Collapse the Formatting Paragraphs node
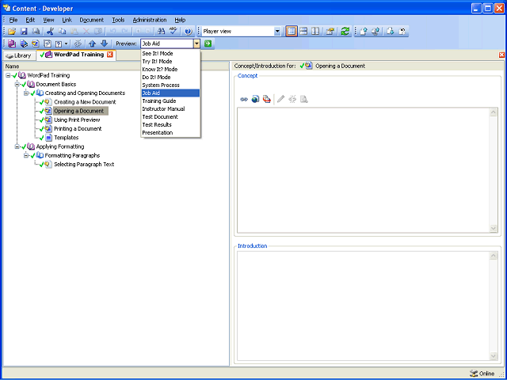The width and height of the screenshot is (507, 380). point(26,155)
